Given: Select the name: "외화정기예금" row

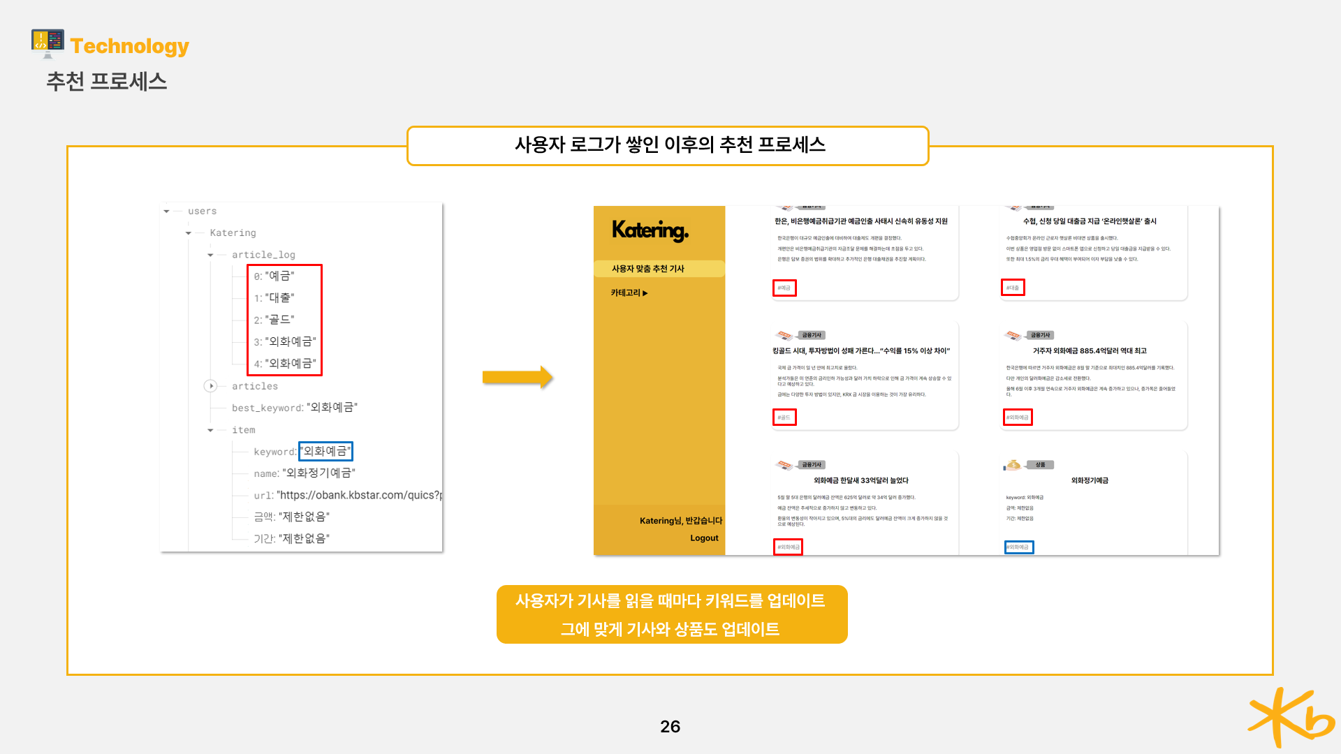Looking at the screenshot, I should click(305, 473).
